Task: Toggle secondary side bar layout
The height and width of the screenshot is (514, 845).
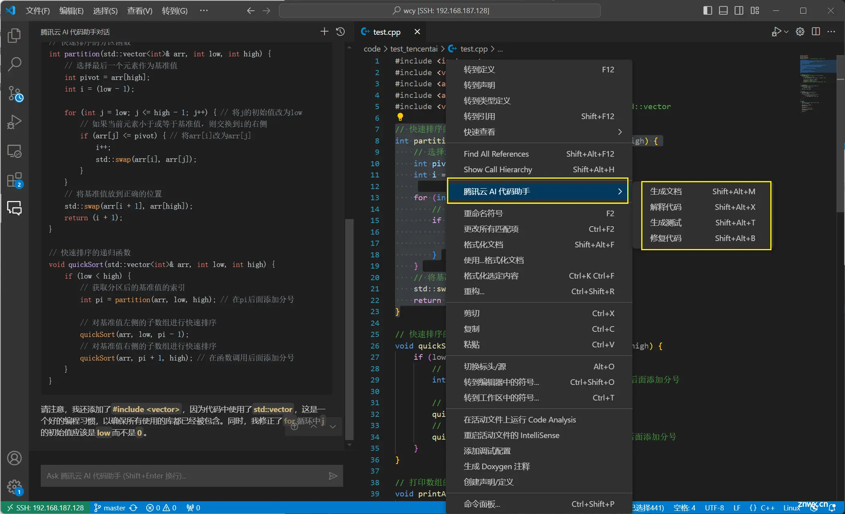Action: [x=739, y=11]
